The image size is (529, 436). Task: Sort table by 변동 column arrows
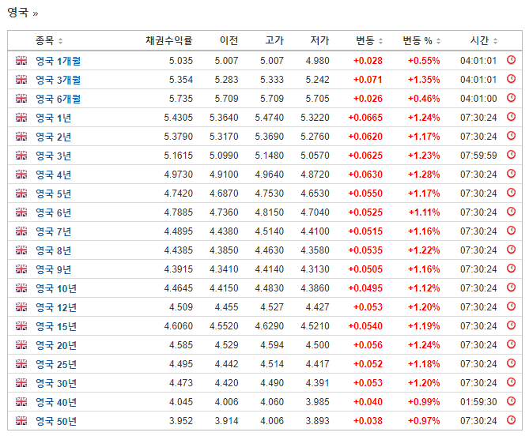(x=380, y=41)
